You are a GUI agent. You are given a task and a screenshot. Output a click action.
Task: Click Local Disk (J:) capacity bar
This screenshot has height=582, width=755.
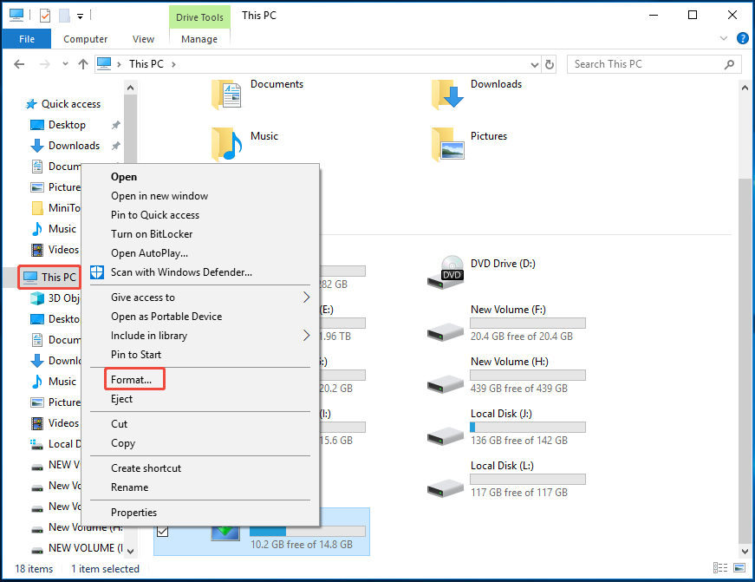click(x=528, y=428)
